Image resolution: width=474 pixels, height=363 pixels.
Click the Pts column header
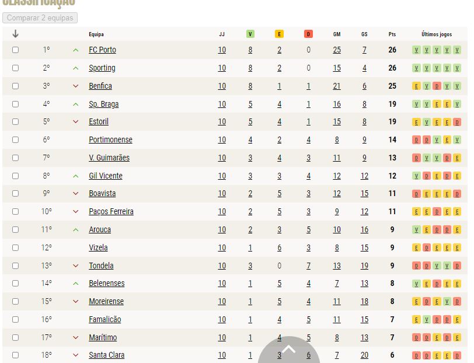[x=392, y=34]
